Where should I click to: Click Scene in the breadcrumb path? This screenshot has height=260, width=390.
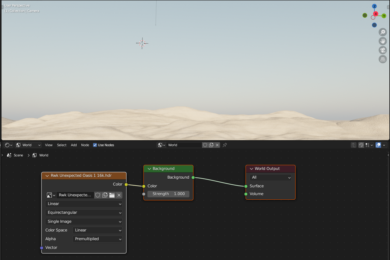coord(18,155)
